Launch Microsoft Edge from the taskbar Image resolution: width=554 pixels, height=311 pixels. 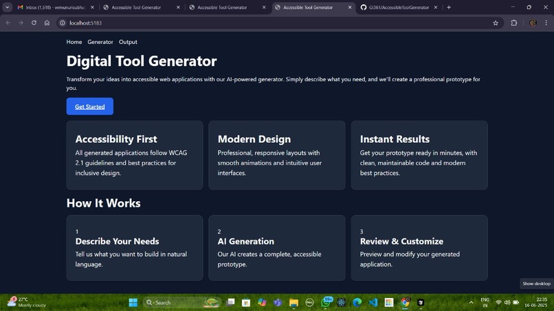tap(357, 303)
